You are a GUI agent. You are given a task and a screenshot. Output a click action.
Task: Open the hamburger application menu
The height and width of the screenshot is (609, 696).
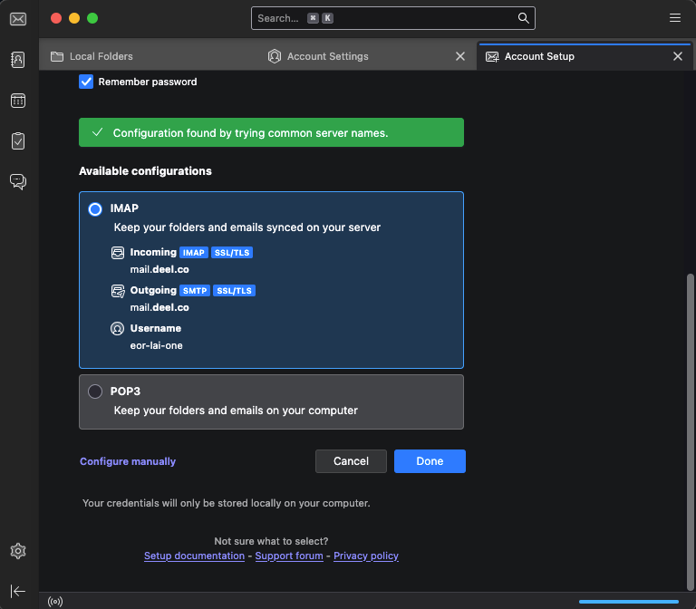674,18
